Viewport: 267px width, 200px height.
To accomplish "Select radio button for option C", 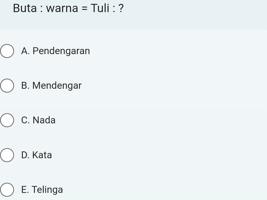I will click(7, 120).
